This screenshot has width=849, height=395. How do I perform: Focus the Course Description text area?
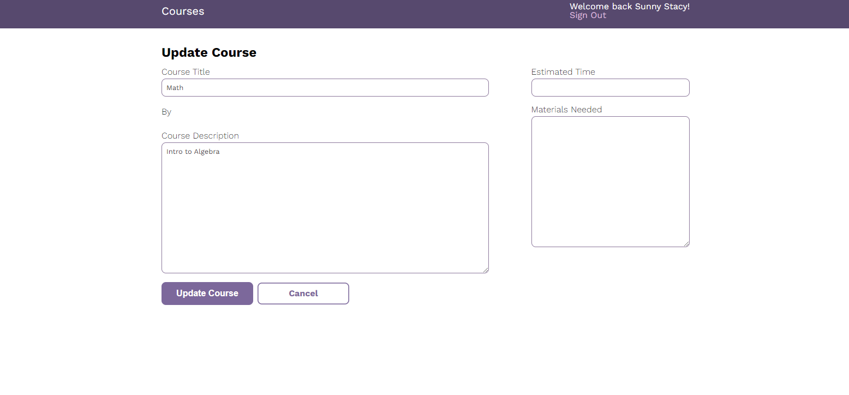click(x=325, y=208)
